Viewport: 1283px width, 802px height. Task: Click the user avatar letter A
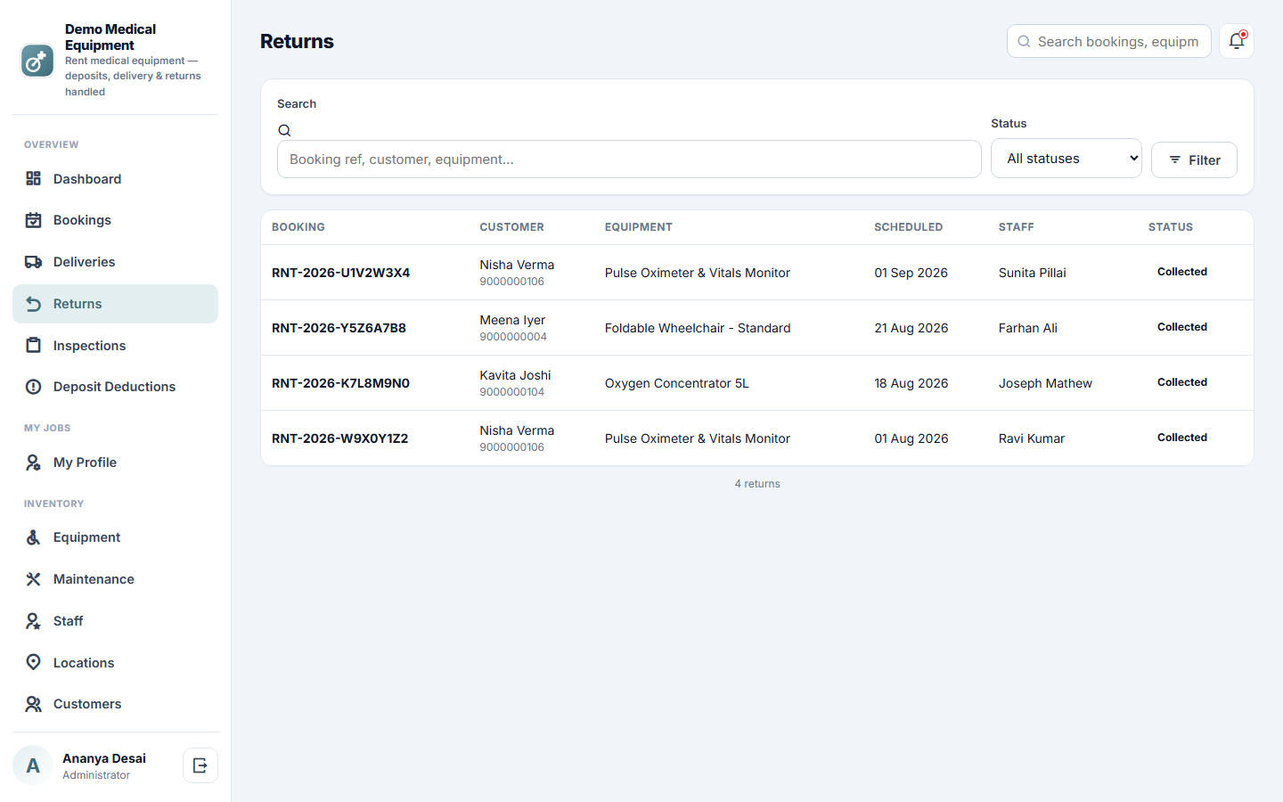pos(33,765)
